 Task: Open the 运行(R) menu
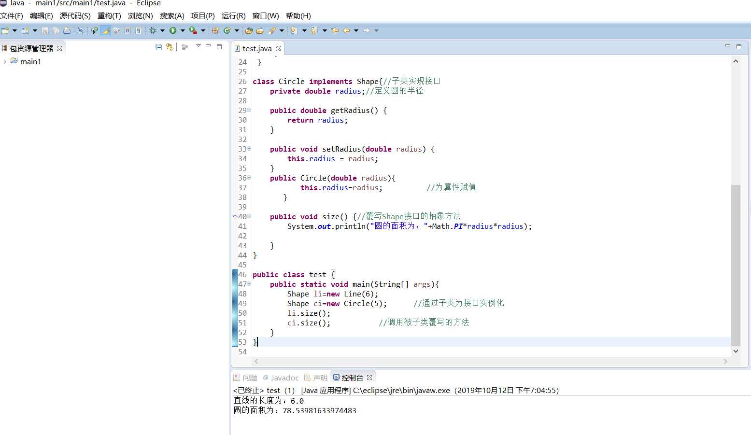(233, 16)
